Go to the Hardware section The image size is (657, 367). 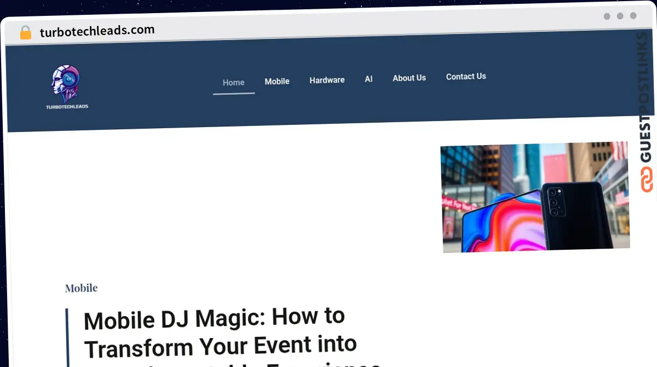pos(327,80)
